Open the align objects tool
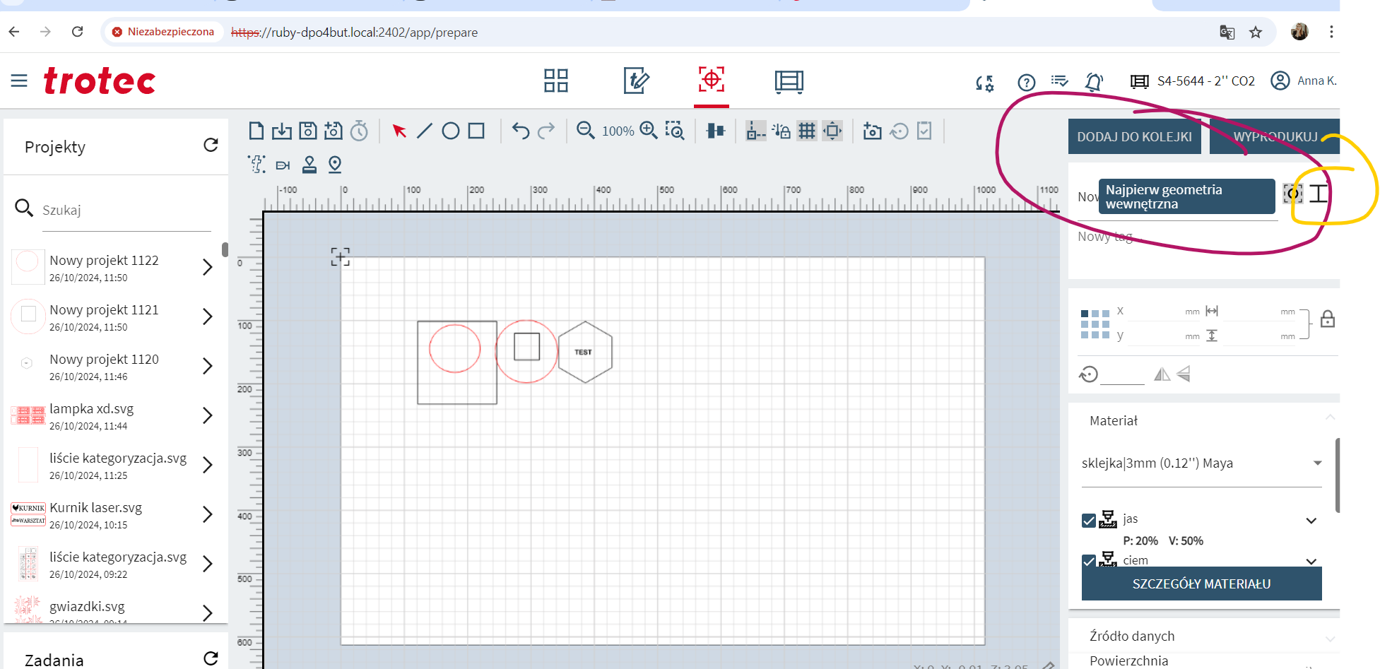 click(716, 131)
